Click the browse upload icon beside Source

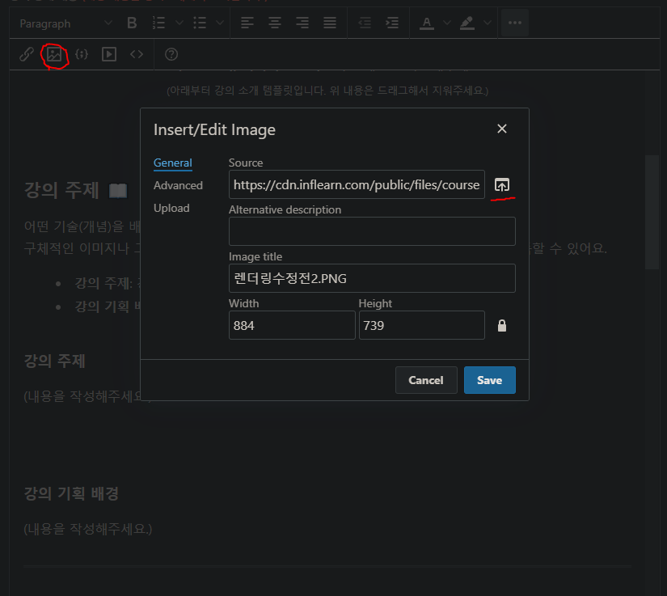pyautogui.click(x=502, y=185)
